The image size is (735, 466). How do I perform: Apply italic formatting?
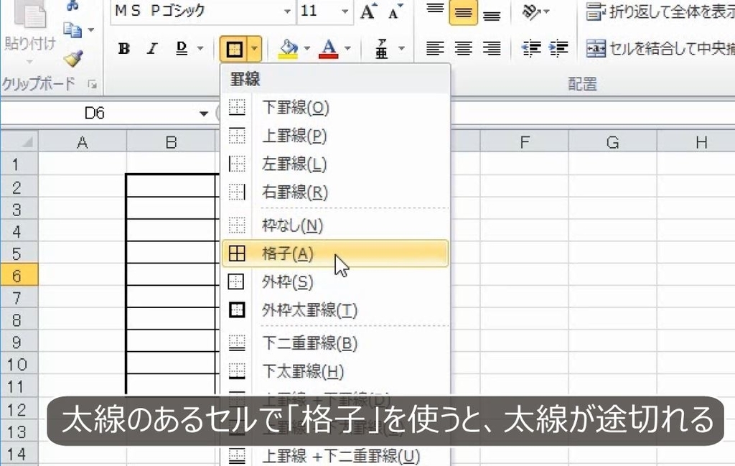(x=151, y=49)
